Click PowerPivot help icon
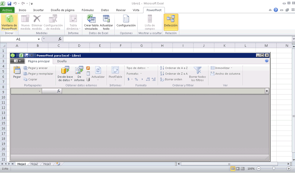Screen dimensions: 295x173 pos(267,61)
